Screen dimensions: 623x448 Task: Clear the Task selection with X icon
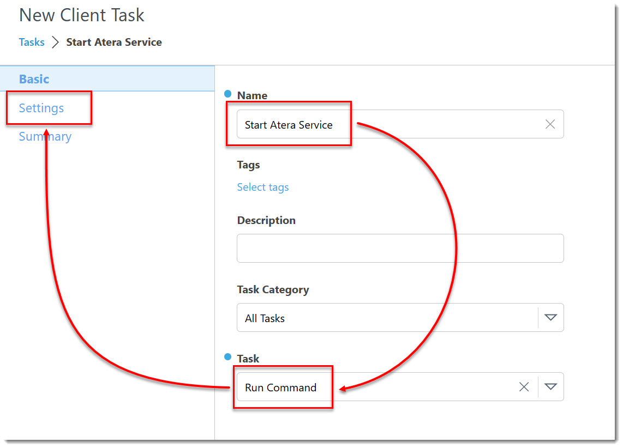pos(524,387)
